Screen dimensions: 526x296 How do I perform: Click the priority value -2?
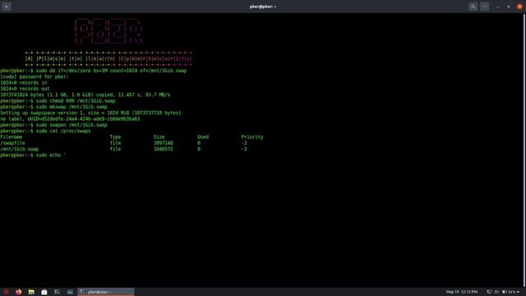(x=244, y=143)
